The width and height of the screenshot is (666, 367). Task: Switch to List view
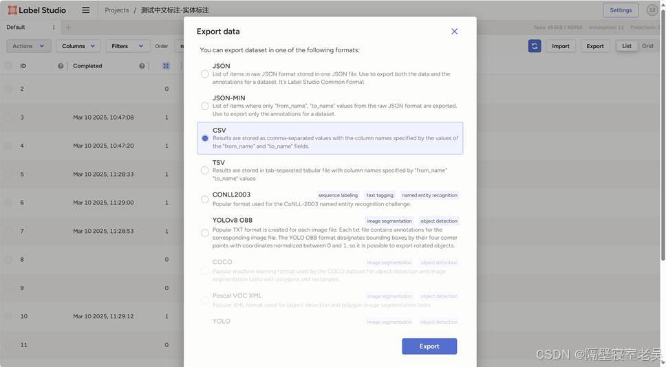click(627, 46)
